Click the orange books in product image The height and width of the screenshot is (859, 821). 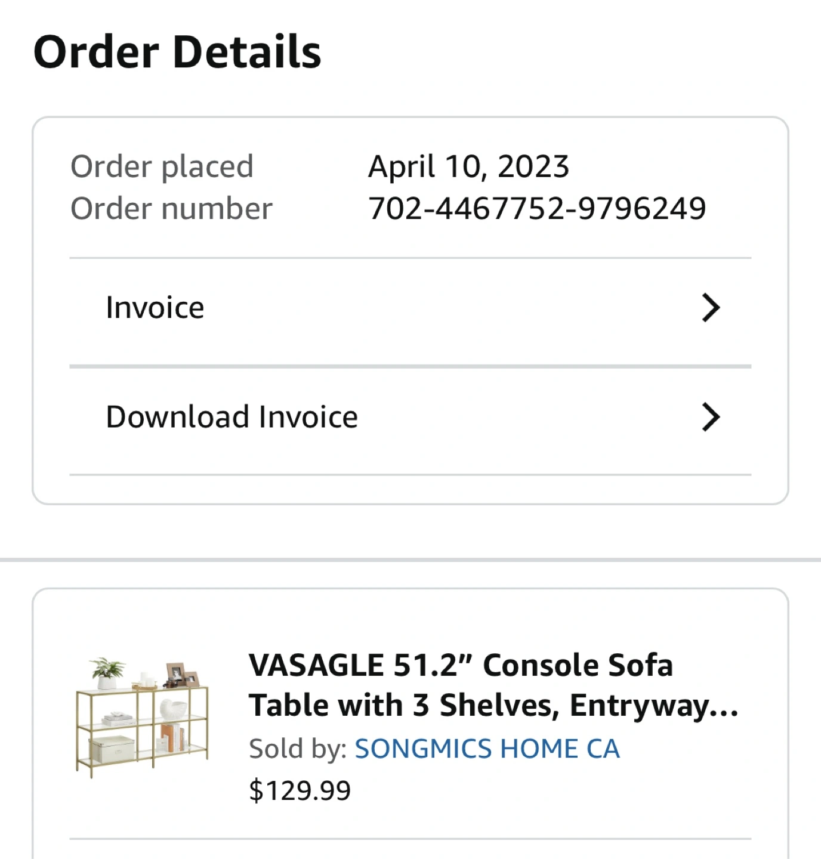pyautogui.click(x=168, y=738)
